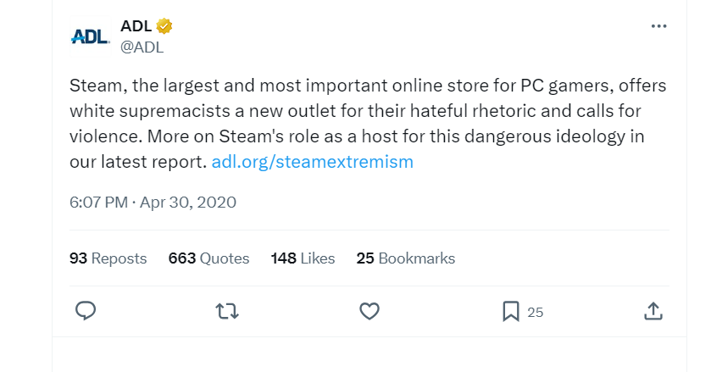Image resolution: width=711 pixels, height=372 pixels.
Task: Show the 148 Likes list
Action: click(x=303, y=258)
